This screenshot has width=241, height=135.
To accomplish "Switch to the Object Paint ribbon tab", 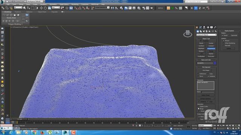I will [x=42, y=12].
